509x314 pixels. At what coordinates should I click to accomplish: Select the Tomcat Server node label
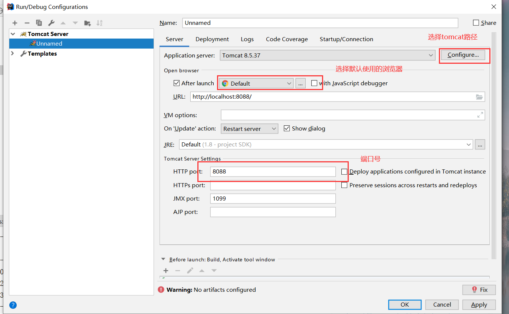(48, 34)
